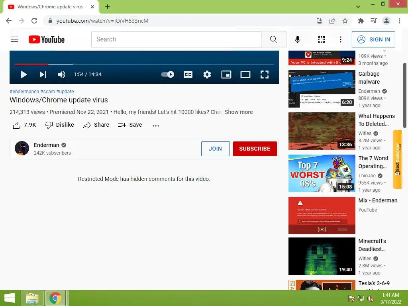Screen dimensions: 408x306
Task: Switch to theater mode
Action: (x=245, y=75)
